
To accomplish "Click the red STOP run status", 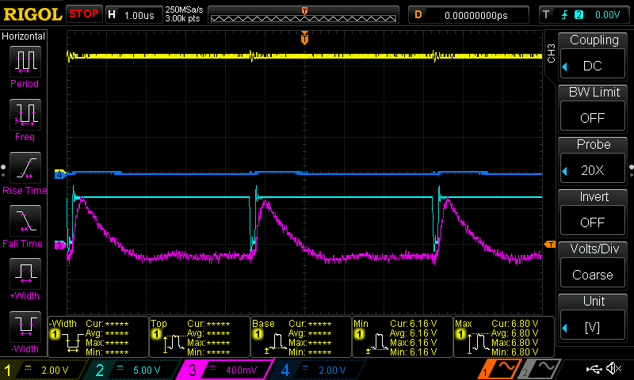I will [84, 13].
